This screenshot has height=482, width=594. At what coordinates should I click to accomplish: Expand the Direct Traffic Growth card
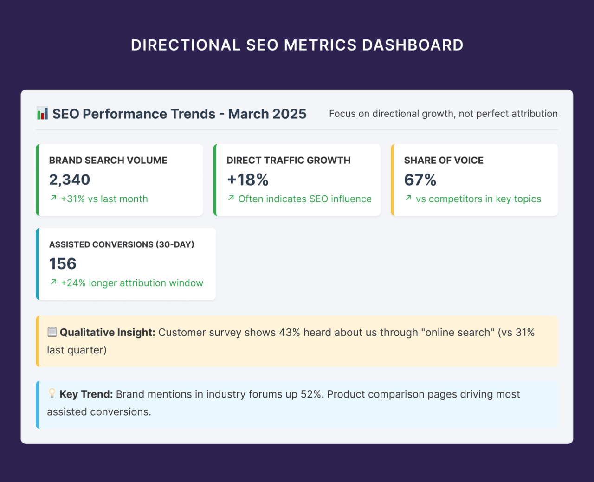(297, 180)
